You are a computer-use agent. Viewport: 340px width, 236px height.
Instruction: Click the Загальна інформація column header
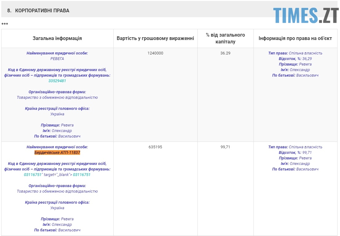tap(57, 38)
